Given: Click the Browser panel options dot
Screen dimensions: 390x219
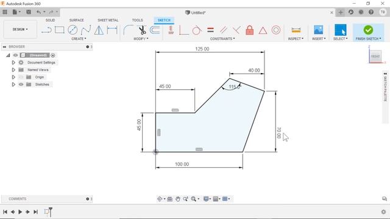Looking at the screenshot, I should coord(88,47).
